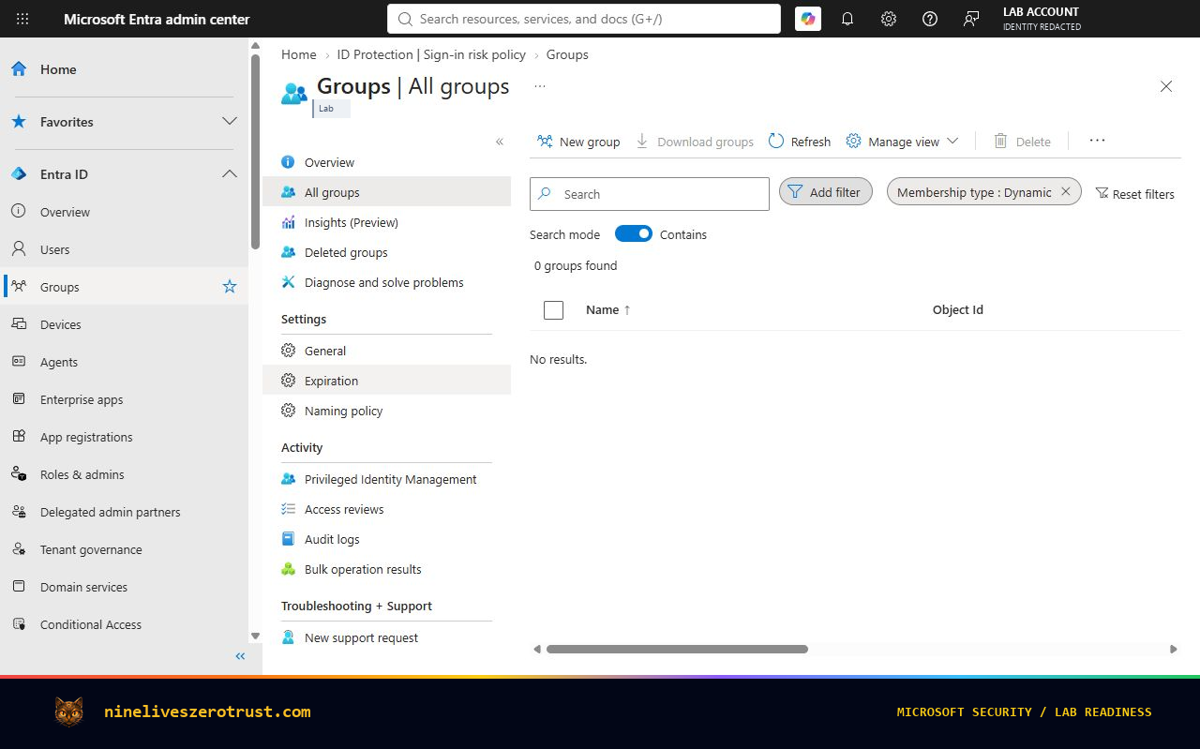Collapse the Entra ID section chevron
This screenshot has width=1200, height=749.
click(230, 174)
